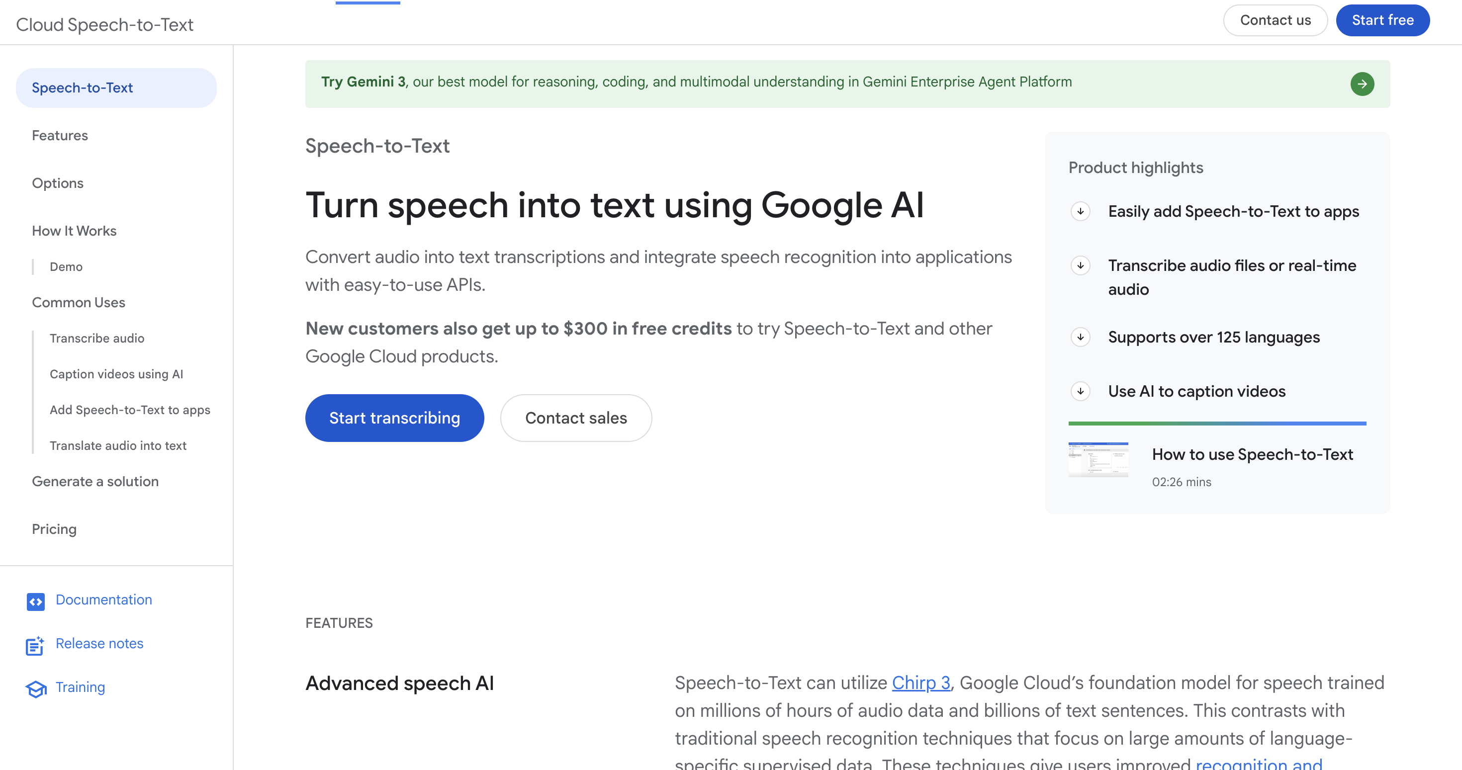Click the Start free button

click(1382, 20)
